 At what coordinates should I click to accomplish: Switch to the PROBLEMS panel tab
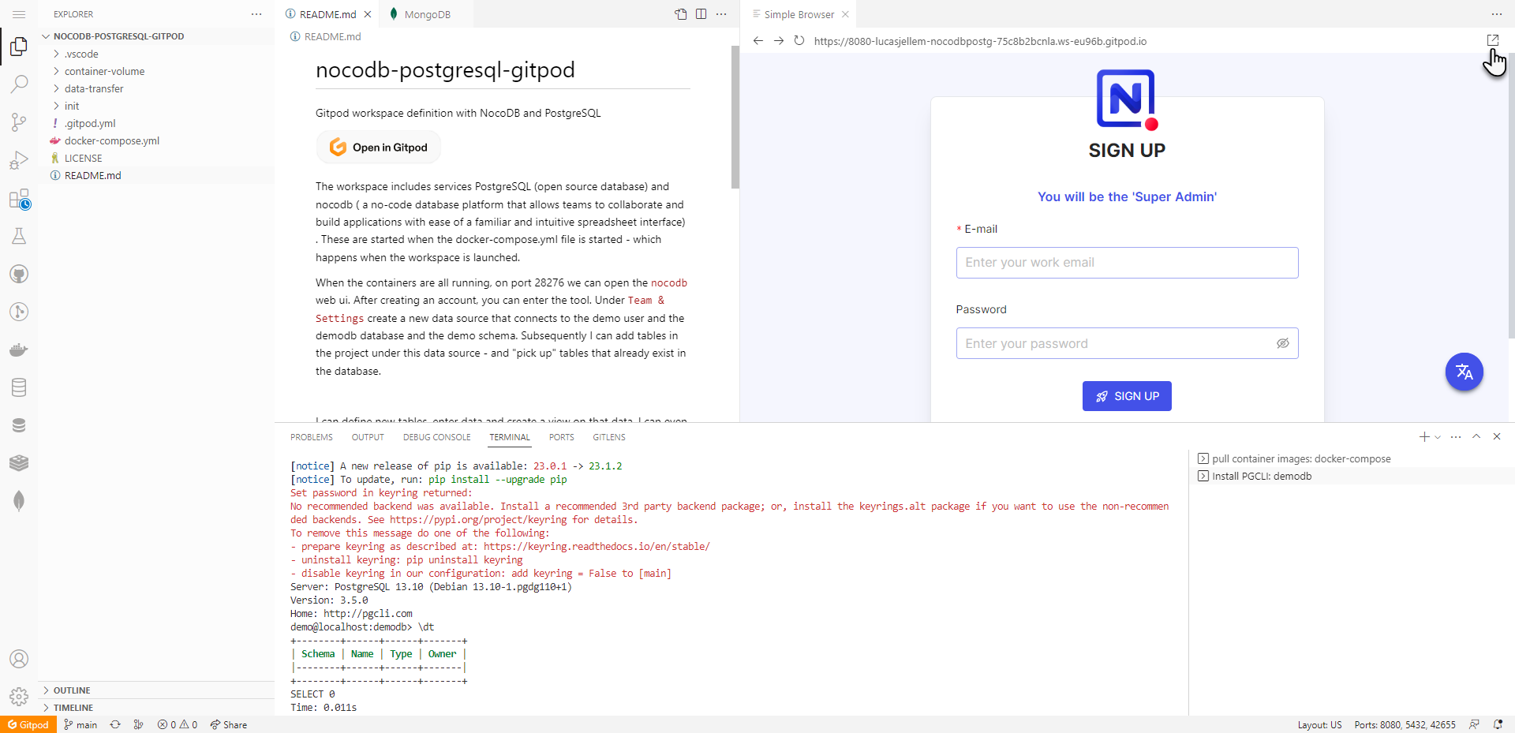click(312, 437)
